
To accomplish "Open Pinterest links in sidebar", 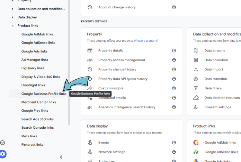I will [32, 144].
